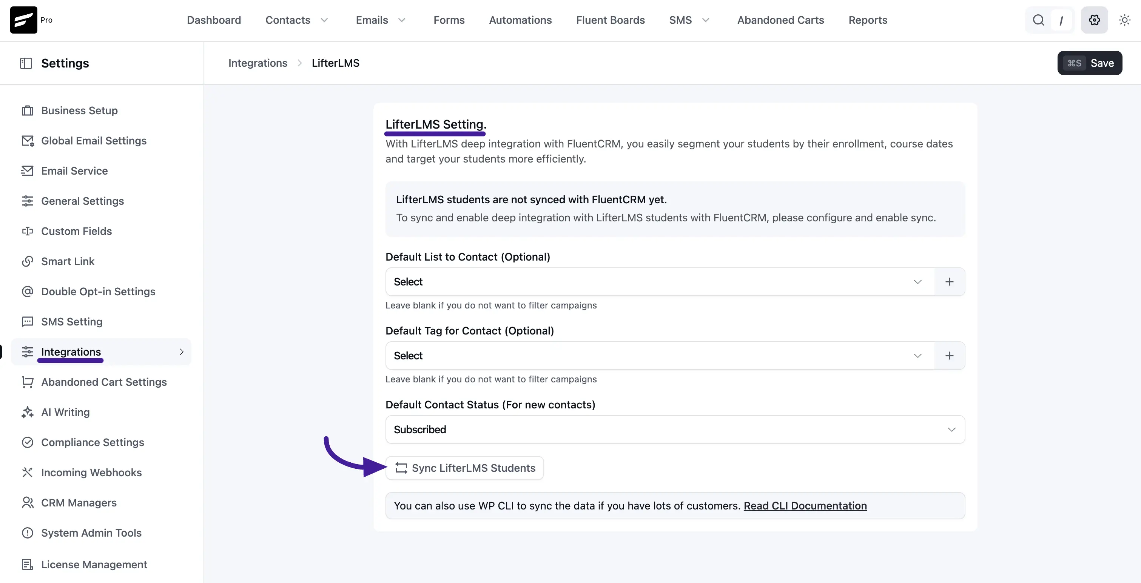Expand the Contacts menu chevron
Image resolution: width=1141 pixels, height=583 pixels.
point(324,20)
